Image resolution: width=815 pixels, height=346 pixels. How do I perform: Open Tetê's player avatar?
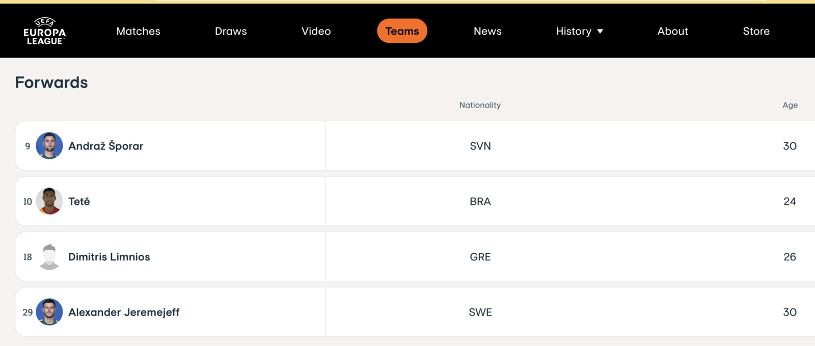click(x=49, y=201)
